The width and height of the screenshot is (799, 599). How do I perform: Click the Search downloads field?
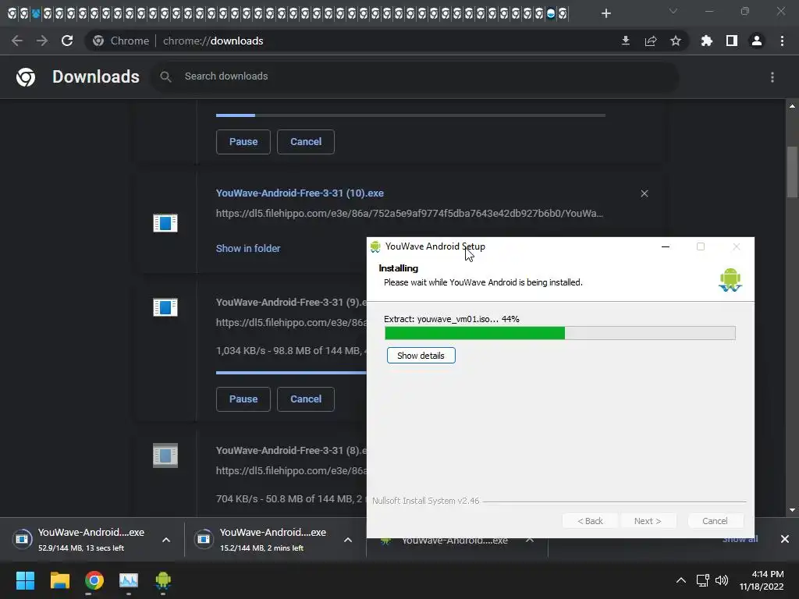coord(415,76)
